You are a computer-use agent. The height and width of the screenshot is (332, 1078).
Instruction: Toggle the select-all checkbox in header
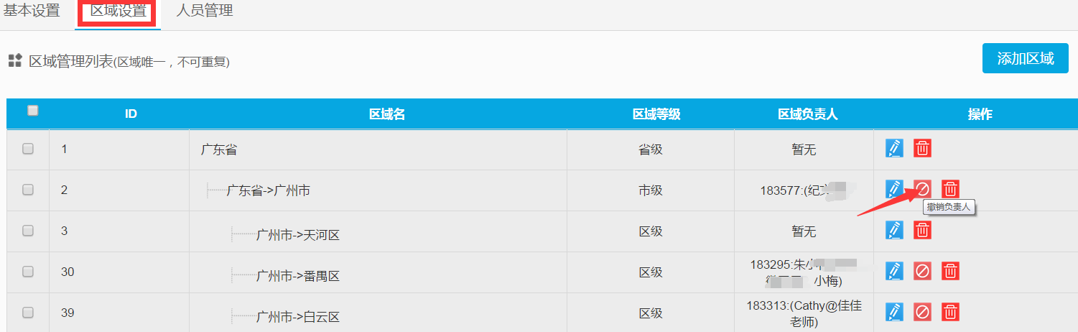pos(32,111)
